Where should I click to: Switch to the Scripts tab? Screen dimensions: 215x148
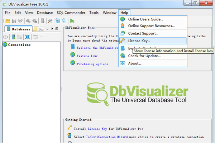(39, 29)
